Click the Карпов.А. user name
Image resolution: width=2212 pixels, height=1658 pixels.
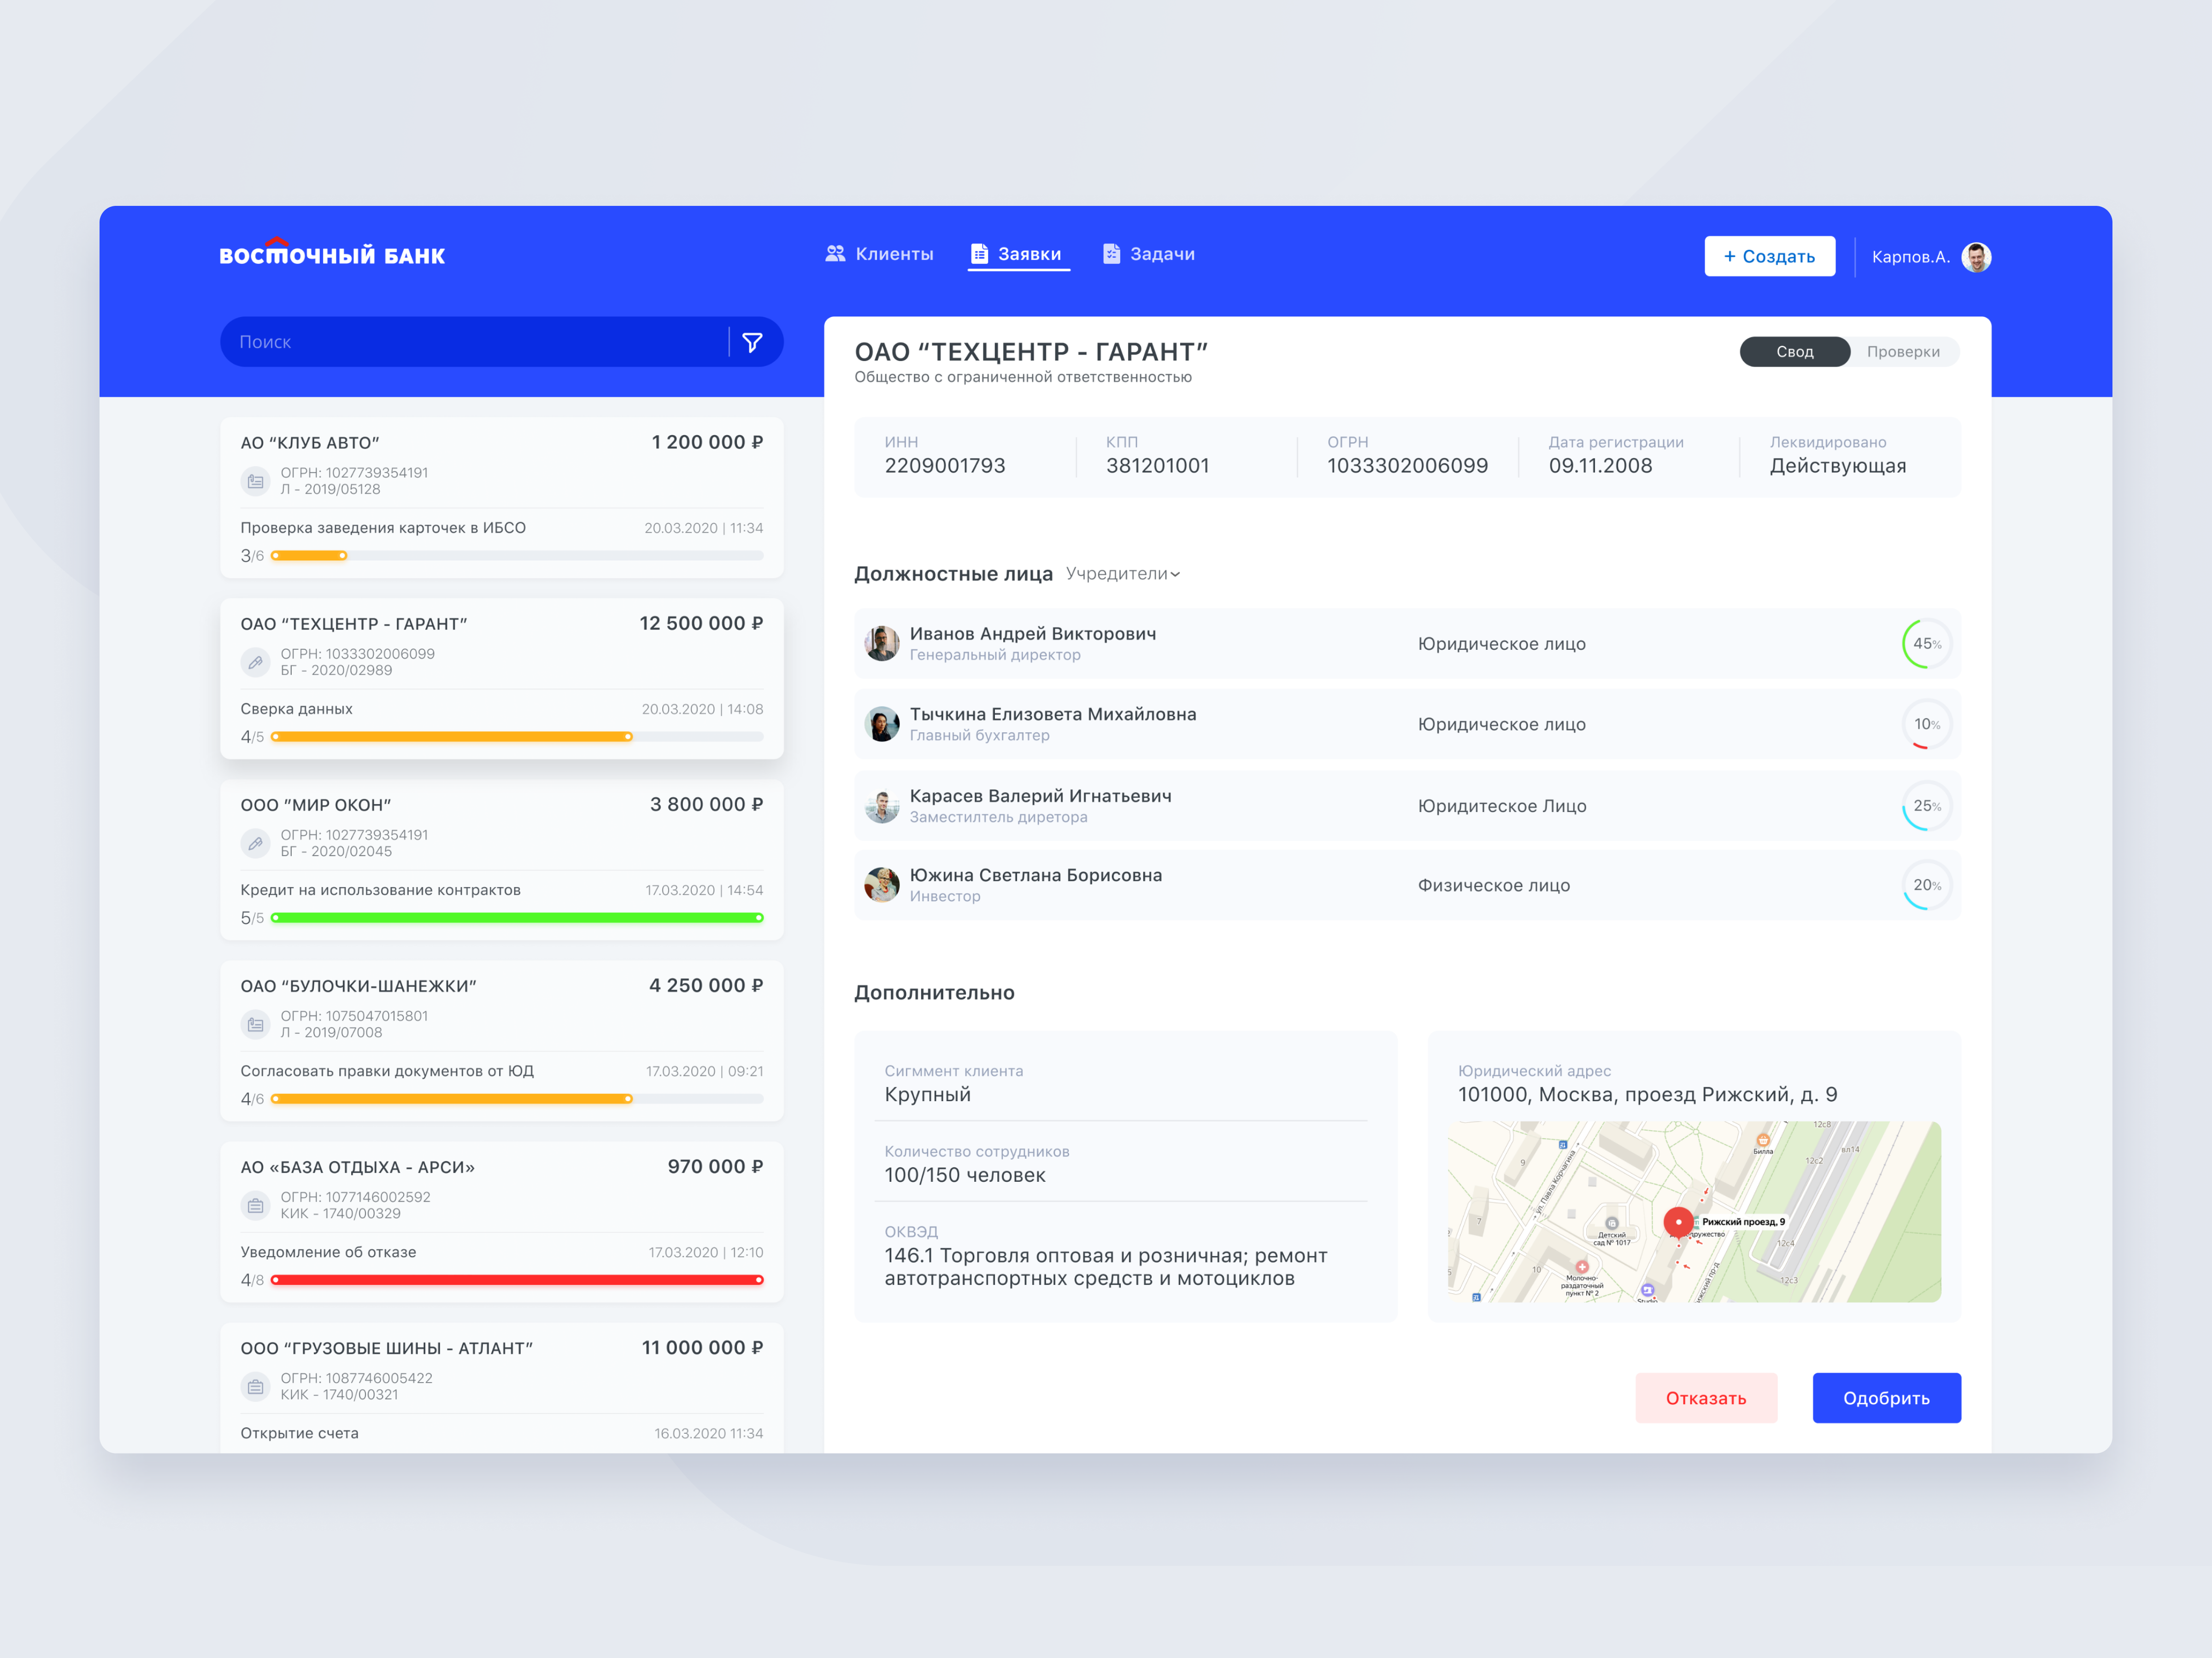pos(1910,257)
